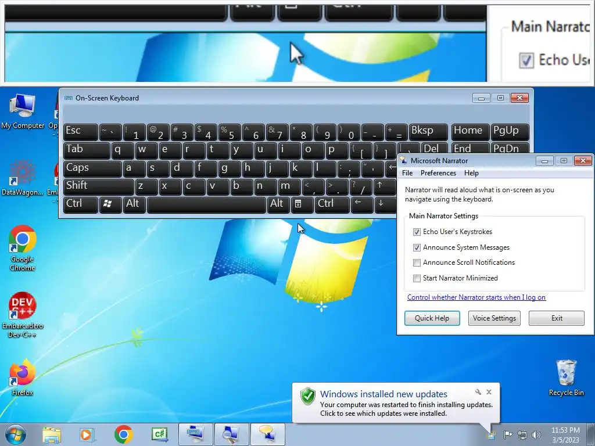Click the 5 key on On-Screen Keyboard
Image resolution: width=595 pixels, height=446 pixels.
230,132
